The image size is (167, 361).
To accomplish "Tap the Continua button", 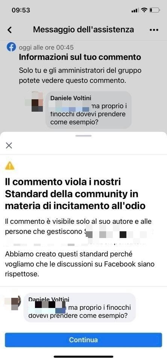I will 83,340.
